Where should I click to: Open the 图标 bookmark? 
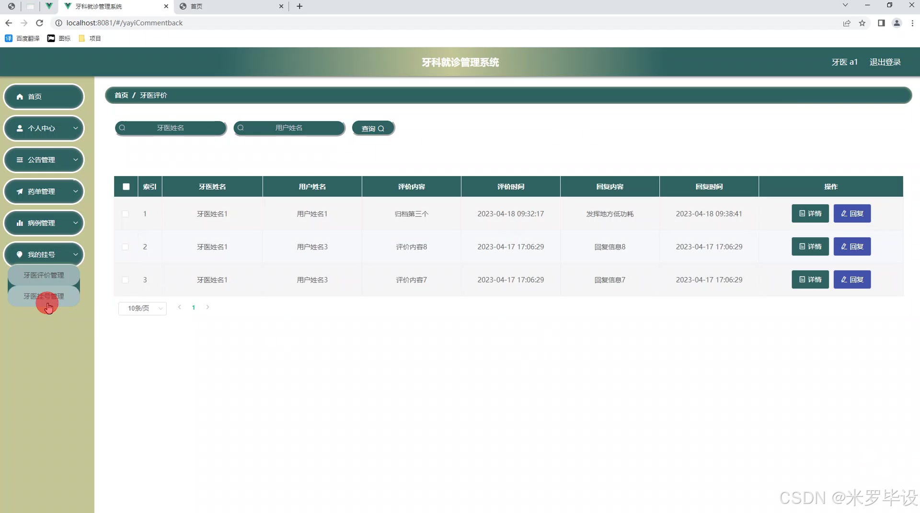click(x=59, y=38)
